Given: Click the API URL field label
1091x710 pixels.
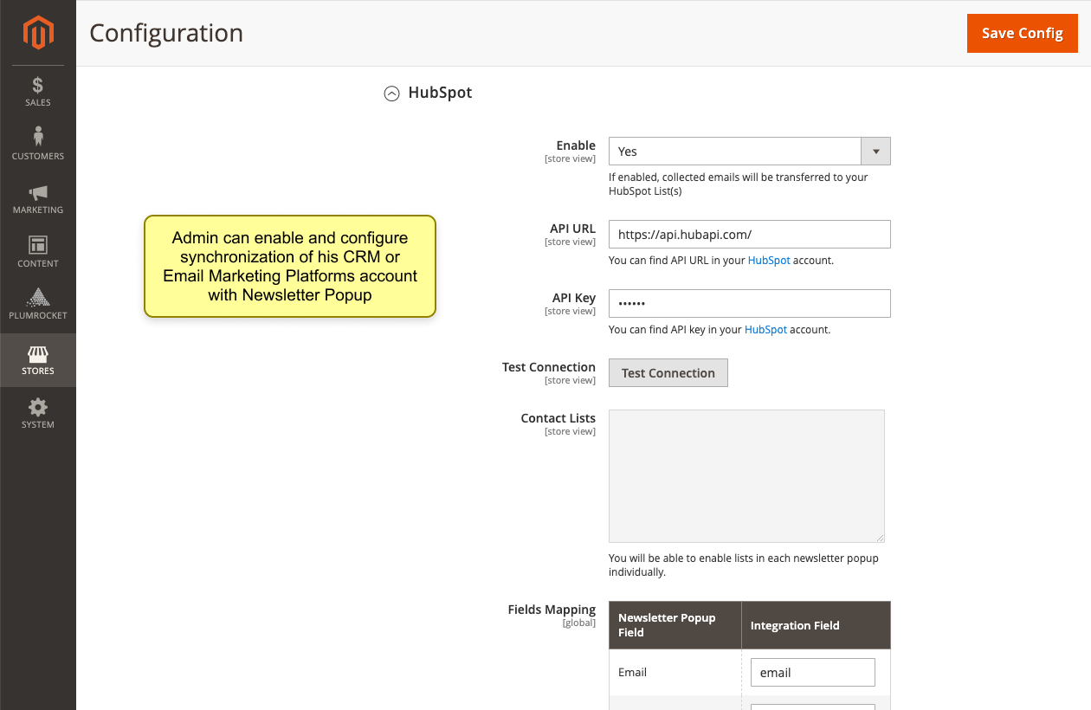Looking at the screenshot, I should (x=572, y=229).
